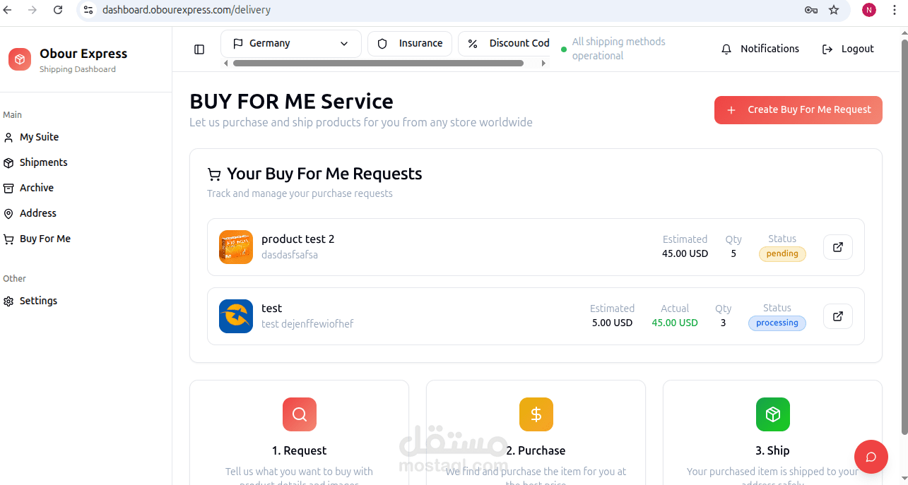Screen dimensions: 908x485
Task: Click the Logout button
Action: [847, 49]
